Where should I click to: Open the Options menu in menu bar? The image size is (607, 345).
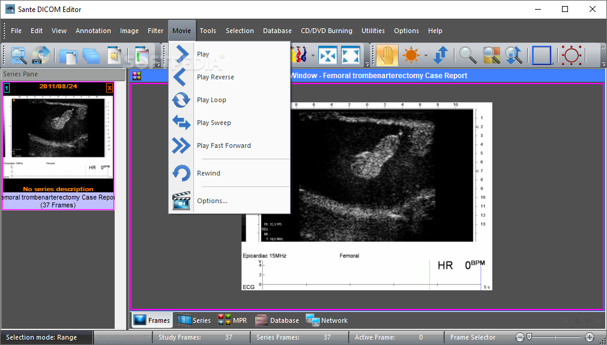406,31
